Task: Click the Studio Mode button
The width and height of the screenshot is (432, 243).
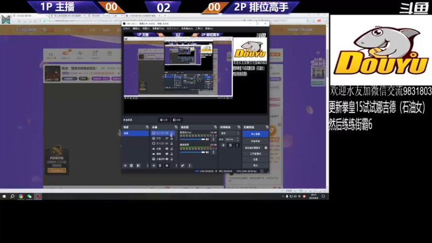Action: pos(255,154)
